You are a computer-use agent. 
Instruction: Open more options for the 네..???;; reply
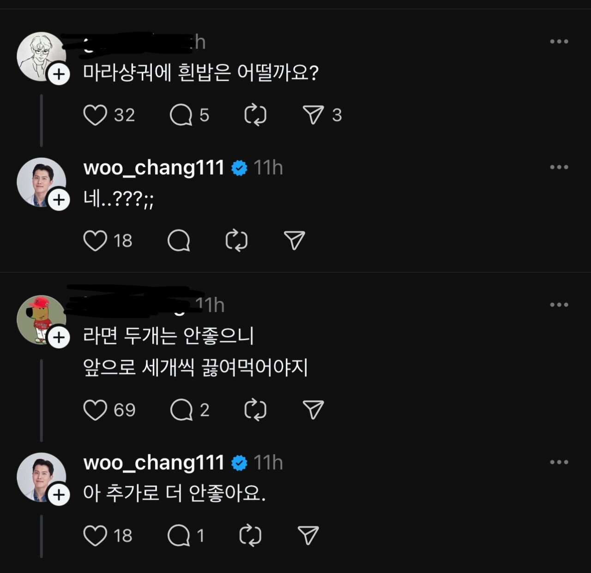559,167
